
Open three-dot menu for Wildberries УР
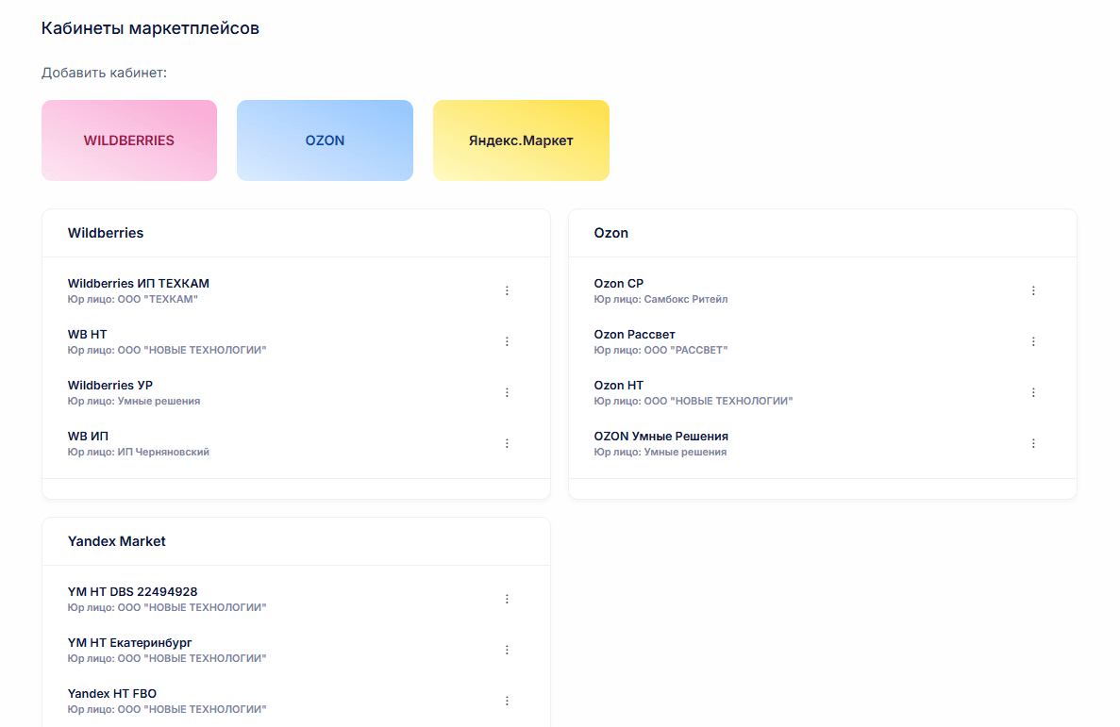507,393
